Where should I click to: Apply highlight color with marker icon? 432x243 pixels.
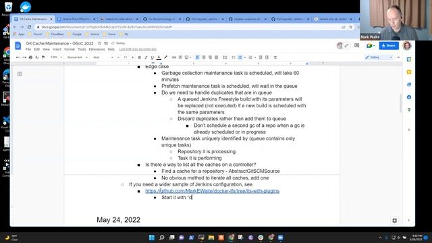tap(165, 57)
